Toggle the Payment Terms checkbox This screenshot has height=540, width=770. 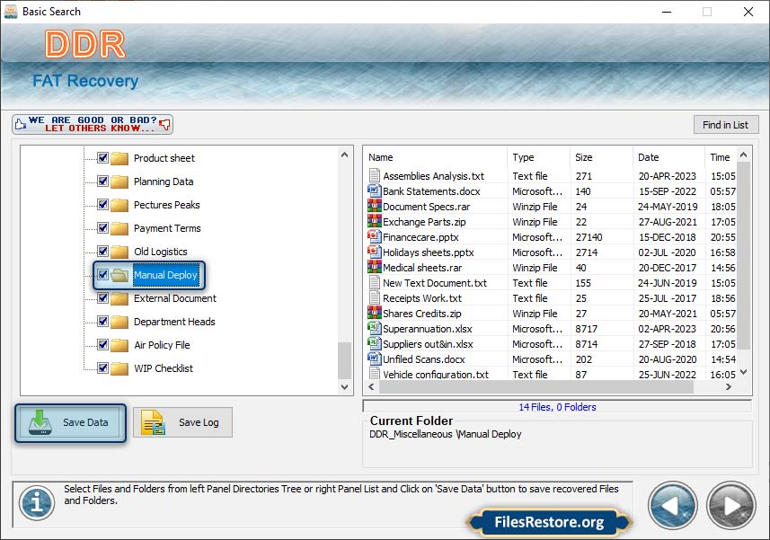click(x=102, y=228)
